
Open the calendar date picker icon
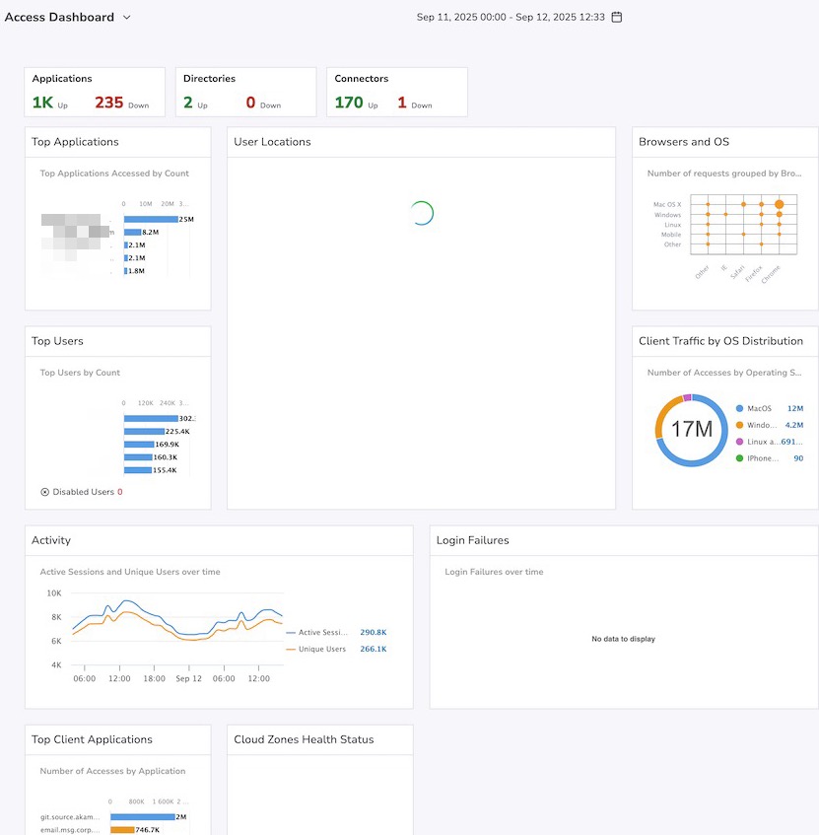[x=617, y=18]
